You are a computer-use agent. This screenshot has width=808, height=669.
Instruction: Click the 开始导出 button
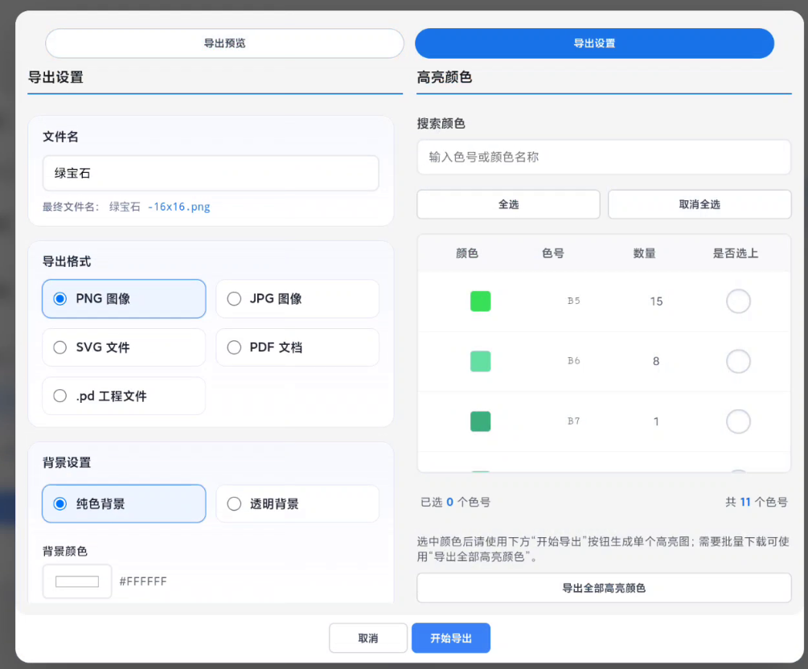[x=450, y=638]
